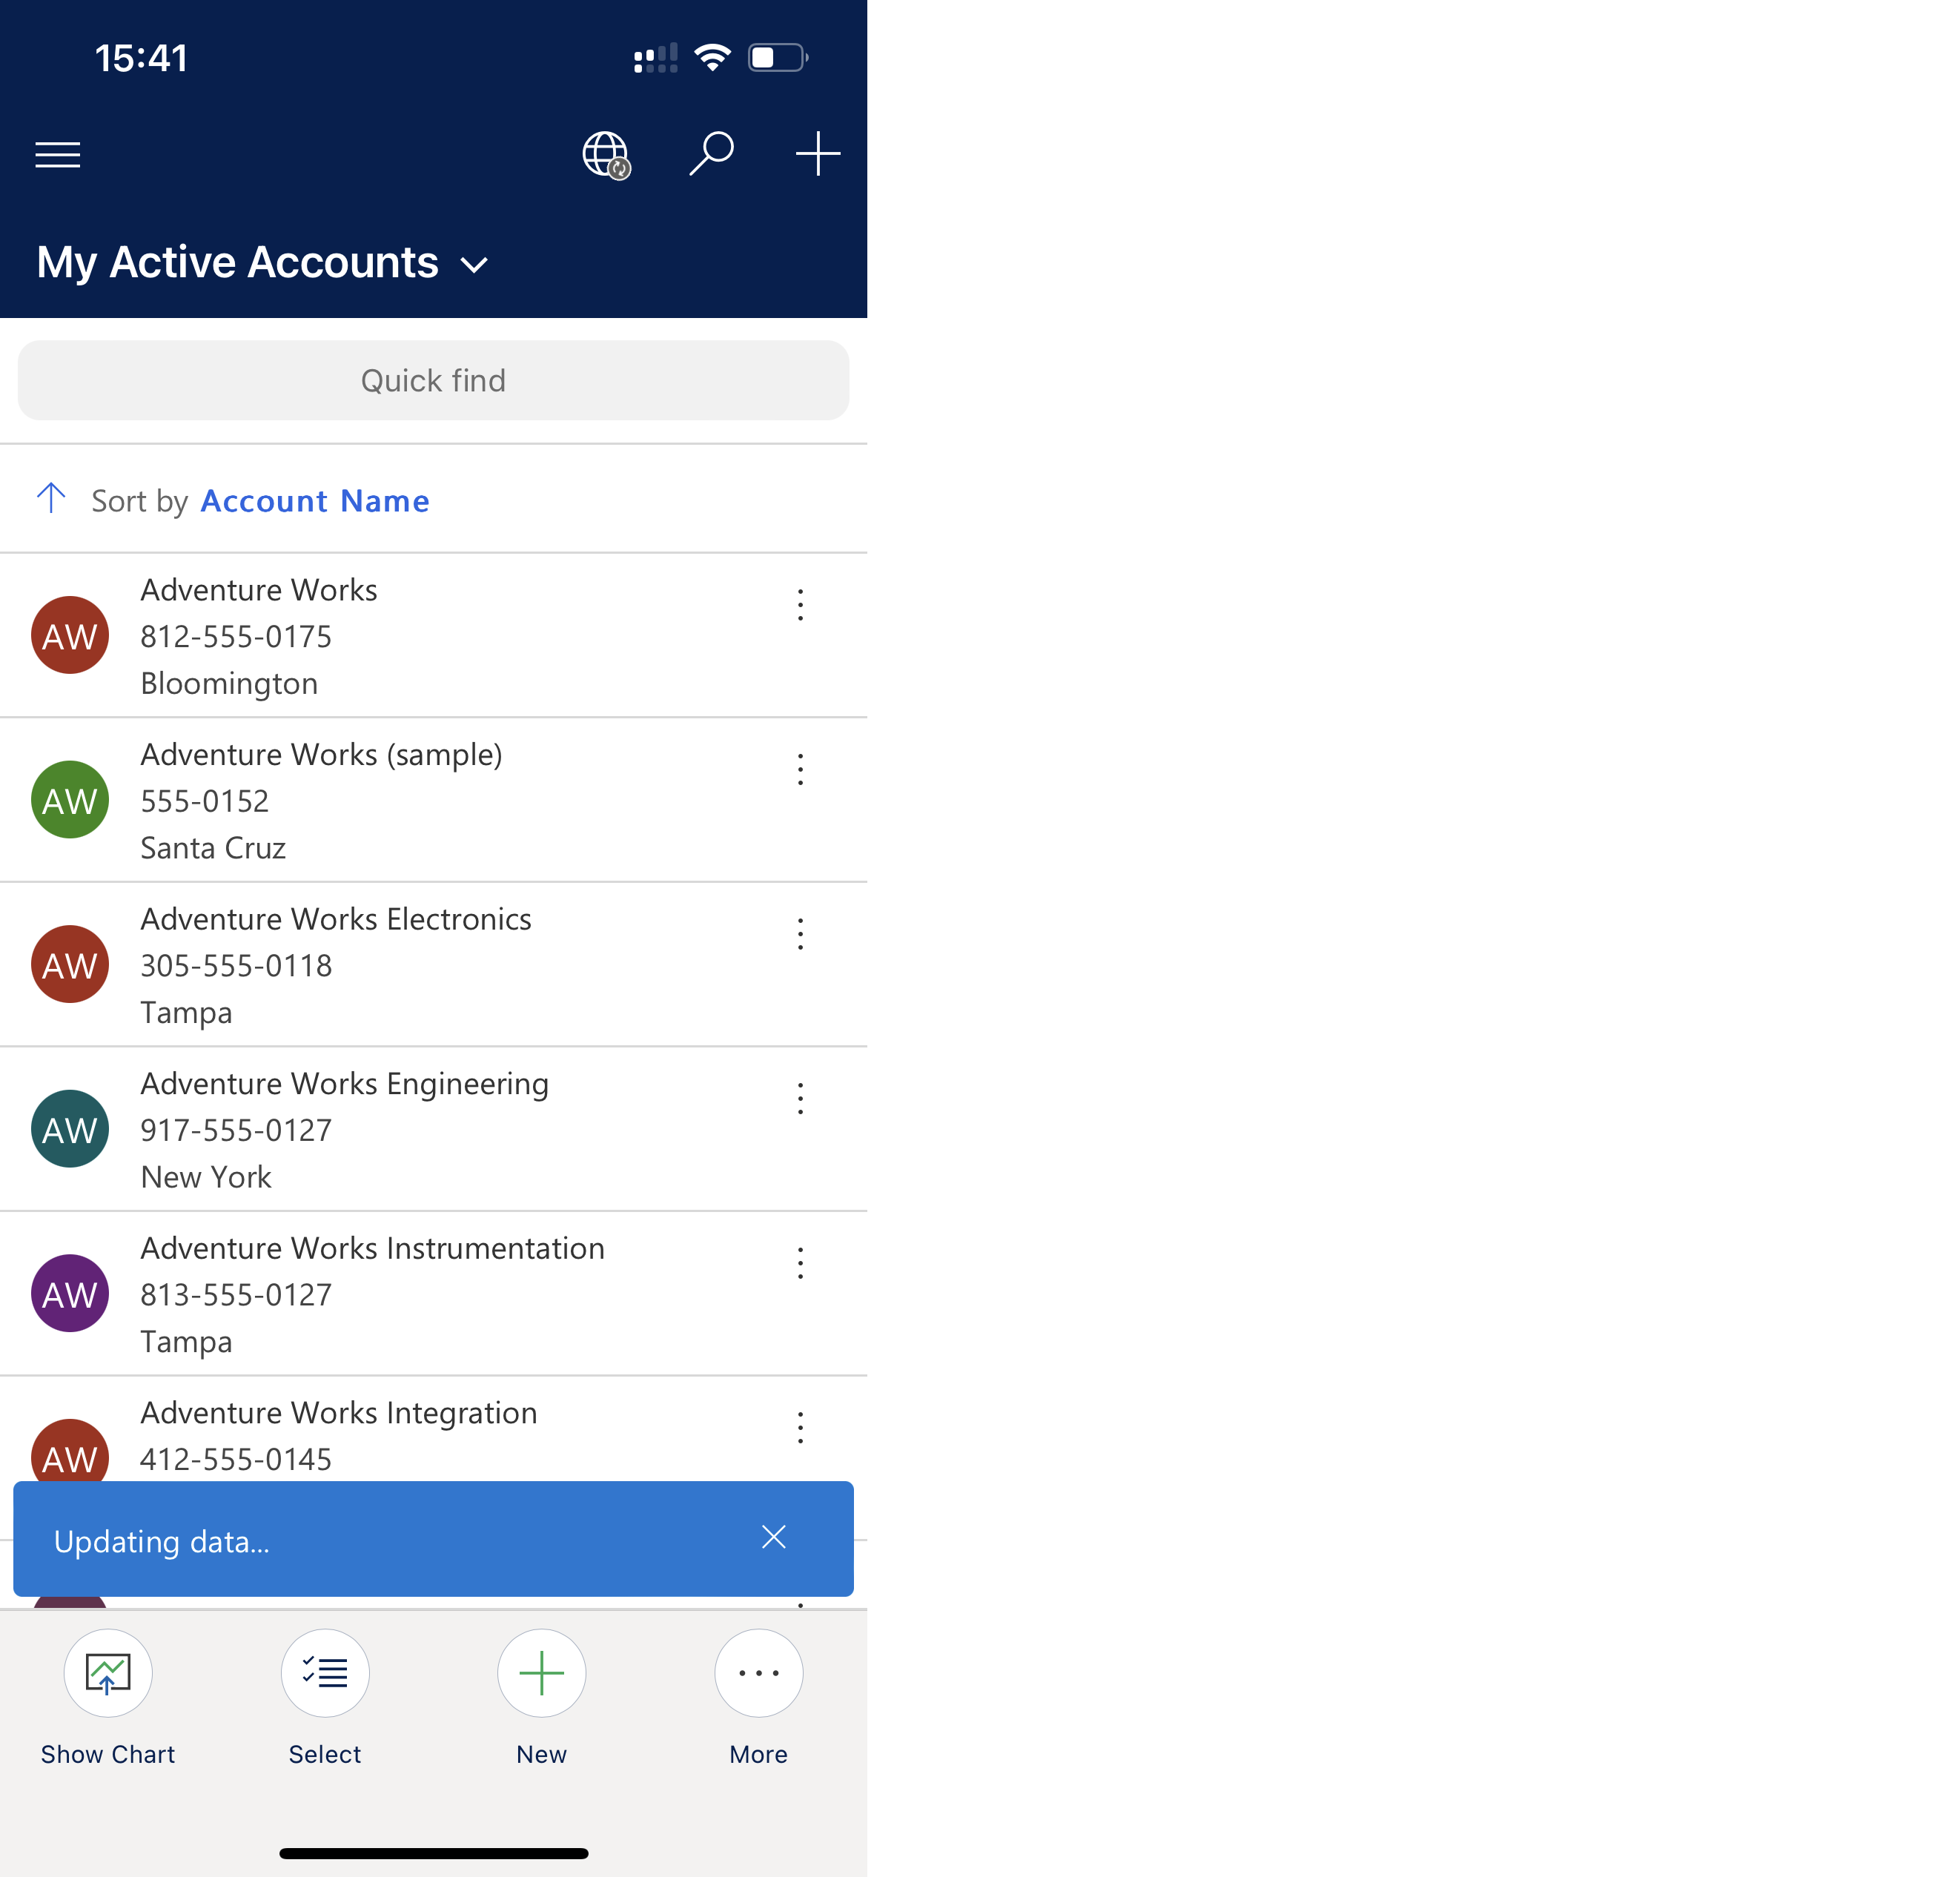Tap the Show Chart icon
Screen dimensions: 1960x1877
point(108,1671)
